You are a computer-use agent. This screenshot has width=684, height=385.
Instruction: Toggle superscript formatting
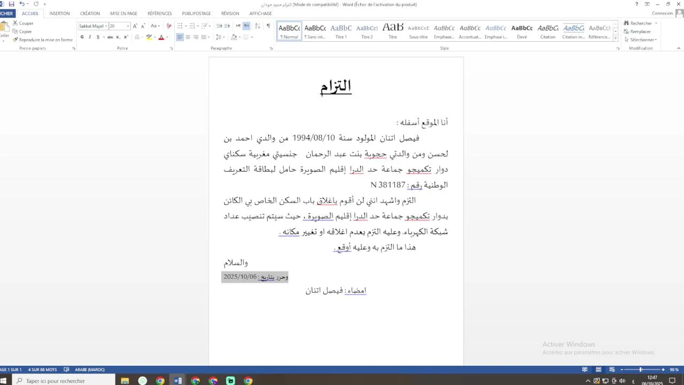click(126, 37)
